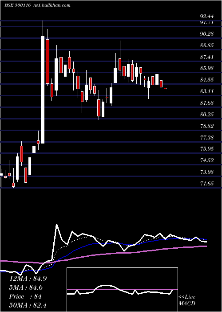Click the 50MA : 82.4 legend entry
222x312 pixels.
tap(28, 305)
